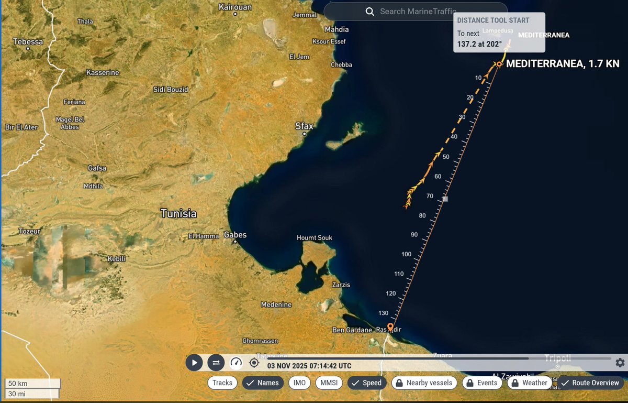Screen dimensions: 628x403
Task: Click the Sfax city label
Action: (304, 126)
